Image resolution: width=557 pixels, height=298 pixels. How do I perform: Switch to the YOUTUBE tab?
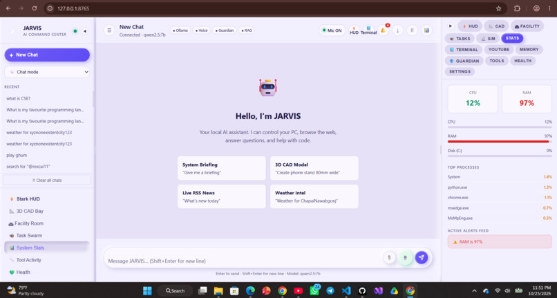[499, 49]
